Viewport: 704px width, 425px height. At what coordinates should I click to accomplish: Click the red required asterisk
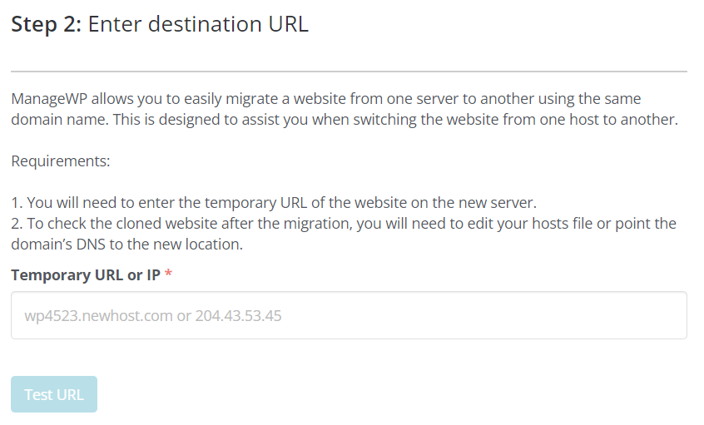point(169,275)
